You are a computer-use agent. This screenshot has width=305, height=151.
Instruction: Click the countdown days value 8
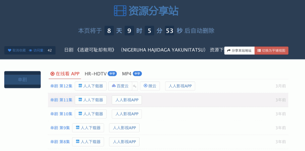click(109, 31)
